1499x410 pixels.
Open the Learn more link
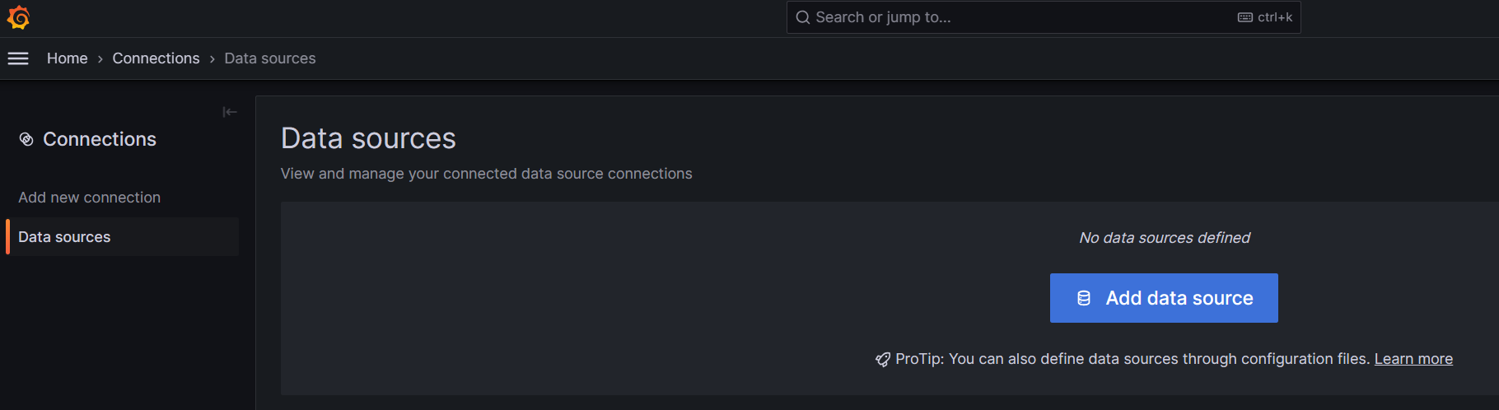tap(1413, 359)
